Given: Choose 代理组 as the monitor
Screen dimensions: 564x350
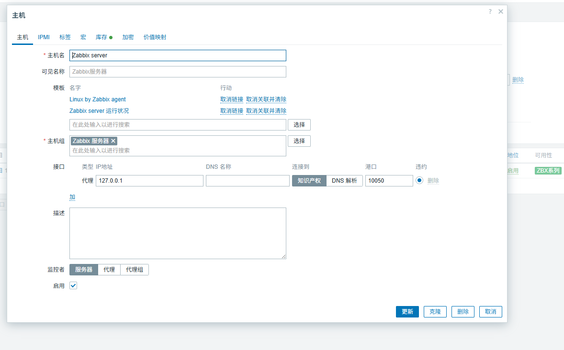Looking at the screenshot, I should point(135,270).
